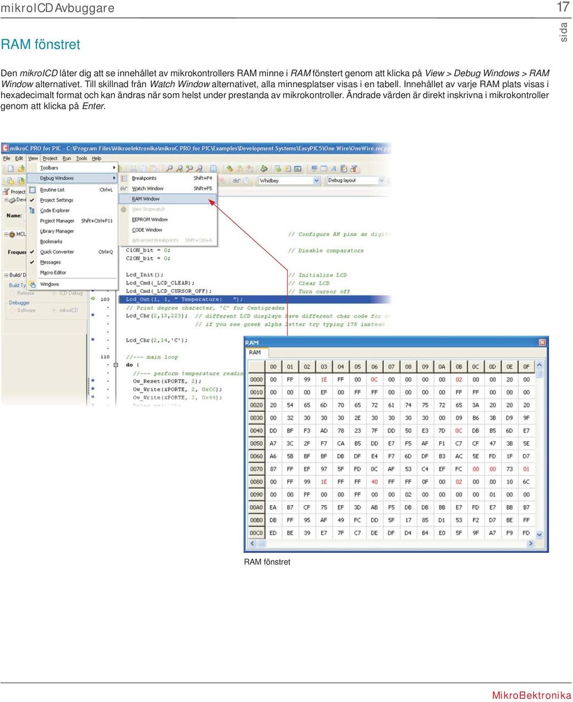Click code line 'Lcd_Init();'
The image size is (573, 702).
tap(144, 275)
